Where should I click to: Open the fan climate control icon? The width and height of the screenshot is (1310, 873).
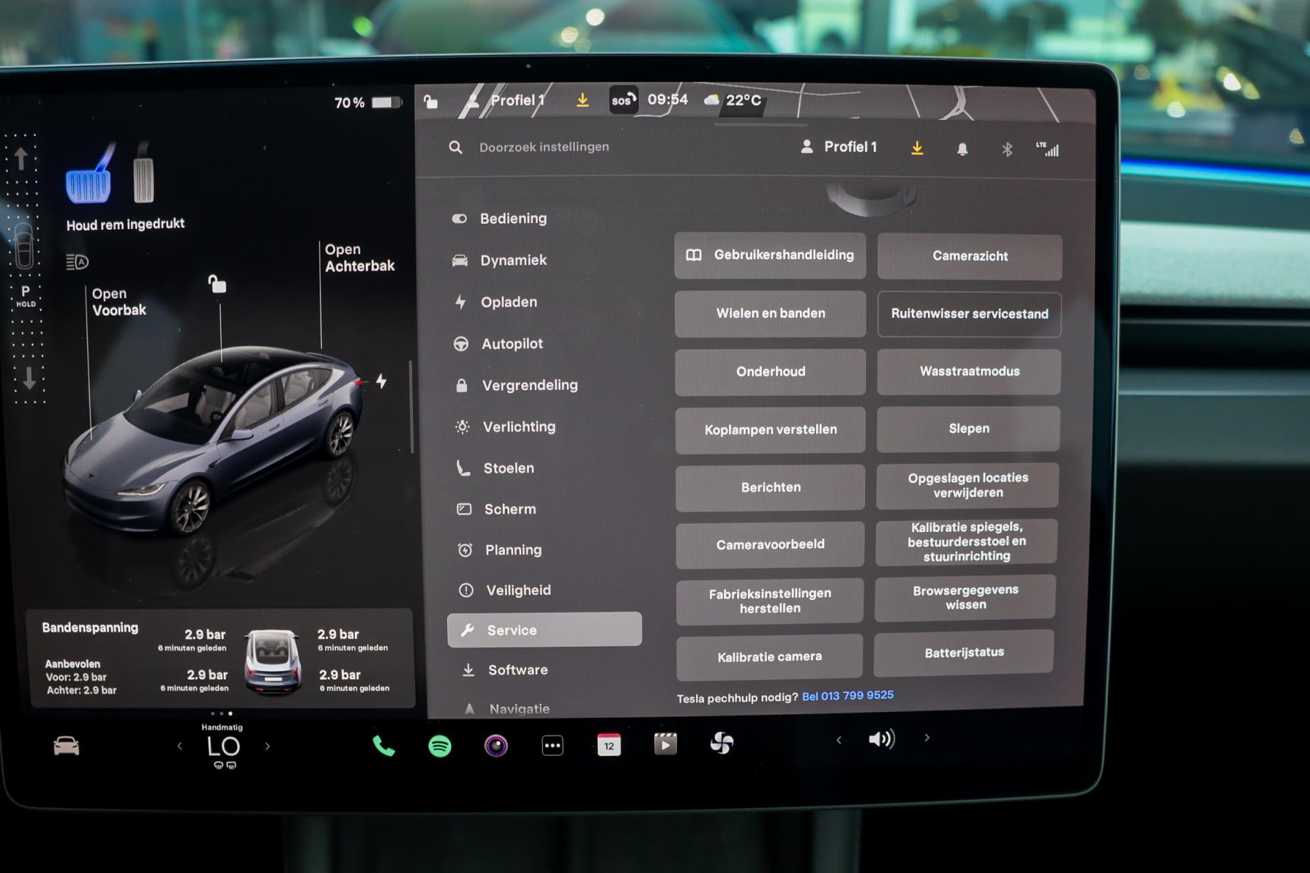pos(722,743)
